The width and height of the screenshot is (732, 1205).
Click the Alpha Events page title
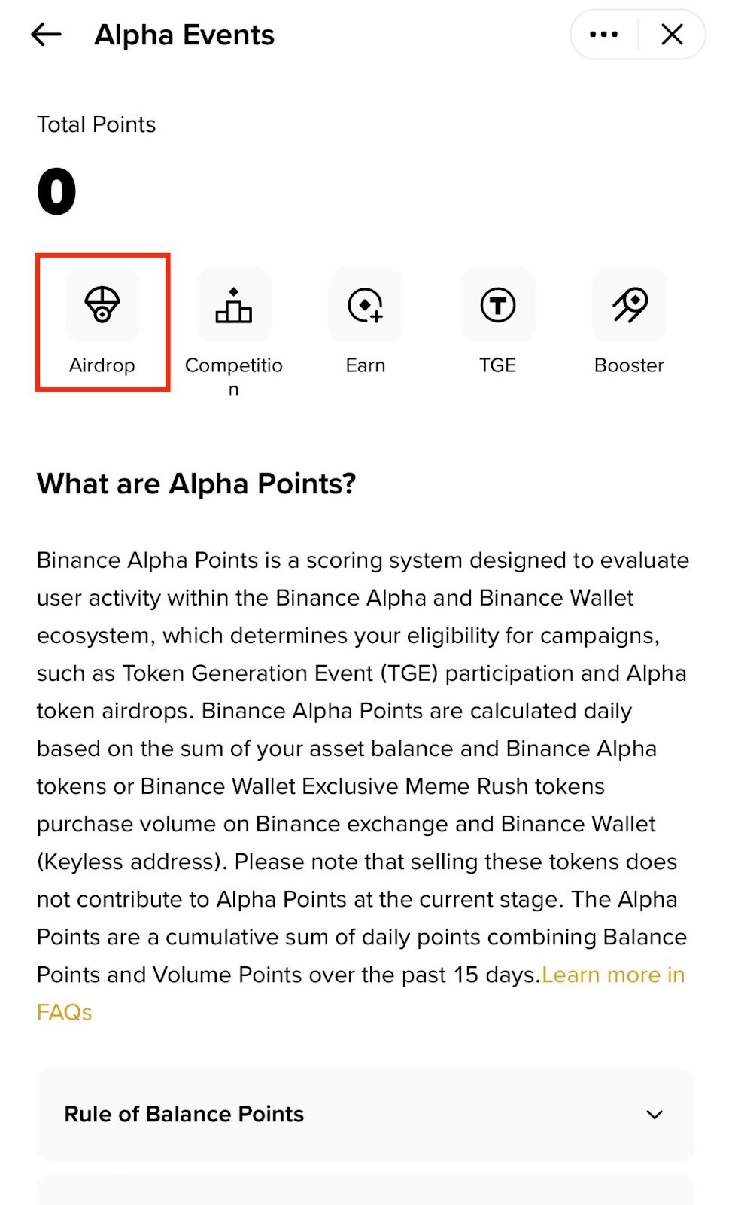click(184, 35)
